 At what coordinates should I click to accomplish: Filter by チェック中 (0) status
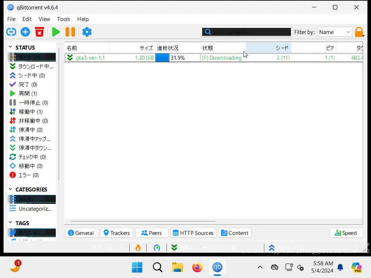[x=32, y=157]
